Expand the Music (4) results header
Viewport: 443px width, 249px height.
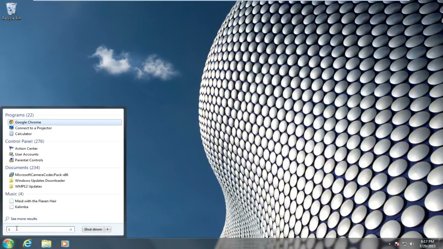[x=14, y=194]
